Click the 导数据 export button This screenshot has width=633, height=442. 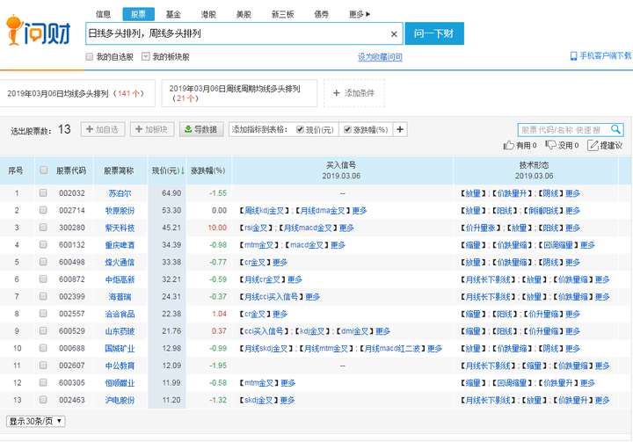point(201,130)
